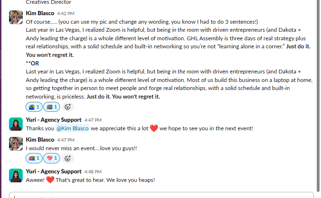
Task: Click the 4:42 PM message timestamp
Action: (66, 14)
